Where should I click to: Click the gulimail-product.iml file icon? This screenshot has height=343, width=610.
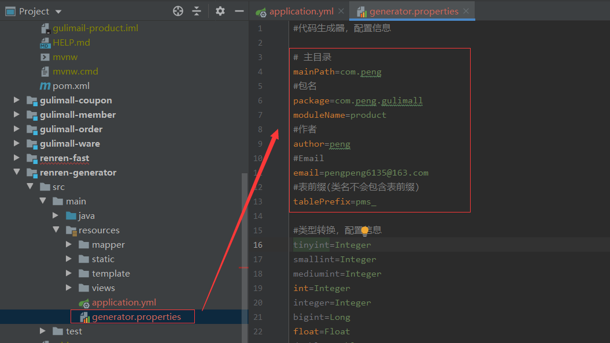45,28
